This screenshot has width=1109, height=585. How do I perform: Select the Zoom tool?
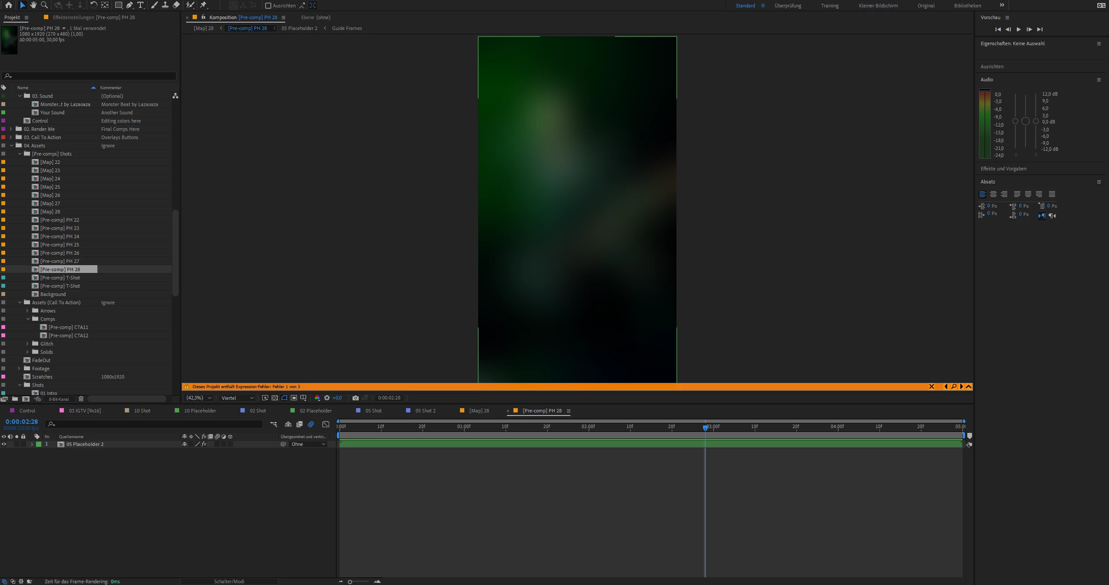click(44, 5)
